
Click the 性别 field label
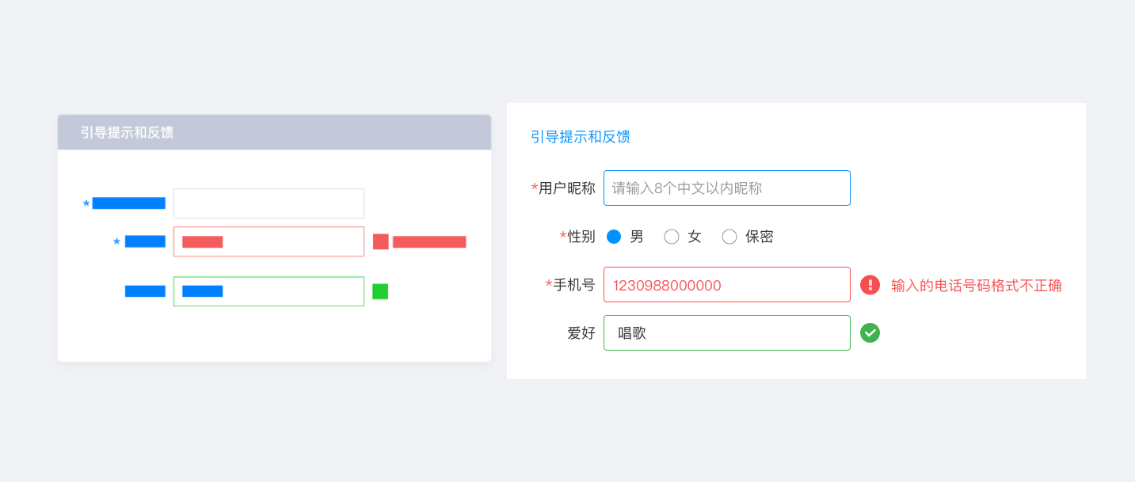click(581, 237)
